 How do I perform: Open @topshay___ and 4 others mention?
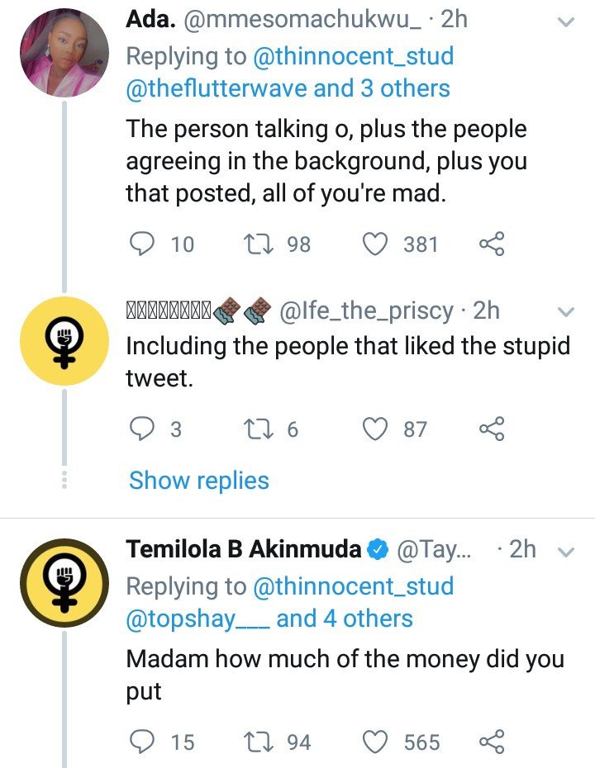(x=269, y=619)
